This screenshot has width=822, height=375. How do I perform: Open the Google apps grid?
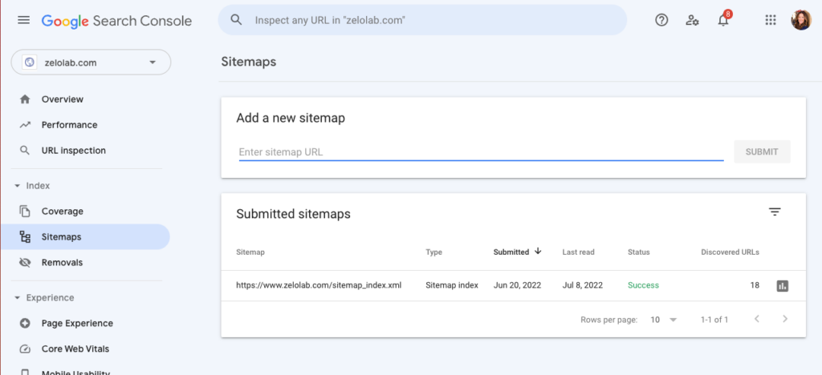click(770, 20)
